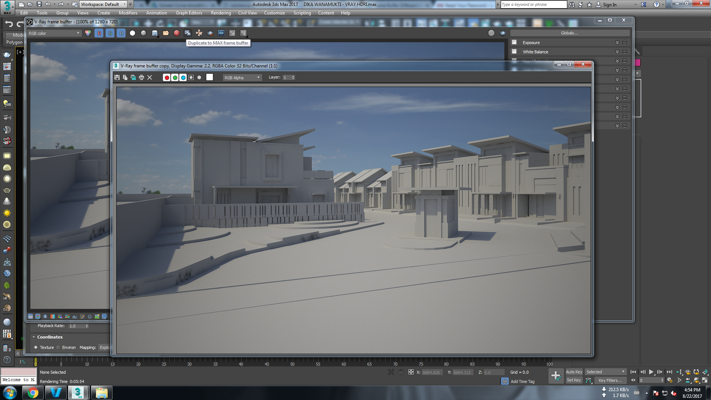Screen dimensions: 711x400
Task: Expand the Exposure rollout chevron
Action: click(x=617, y=42)
